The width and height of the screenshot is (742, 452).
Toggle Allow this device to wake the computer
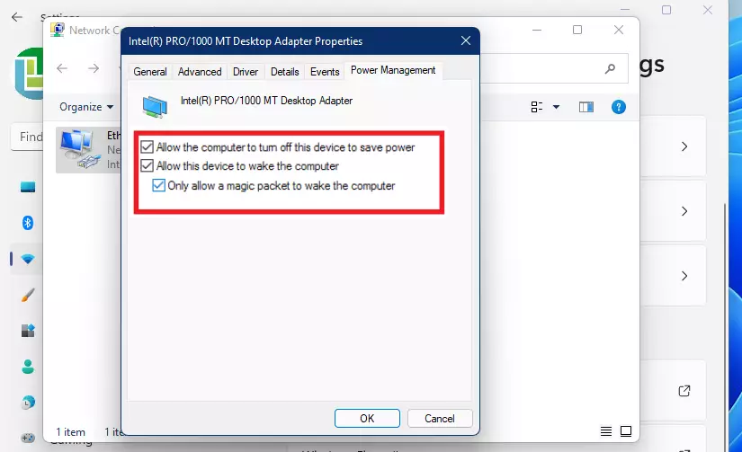click(147, 165)
